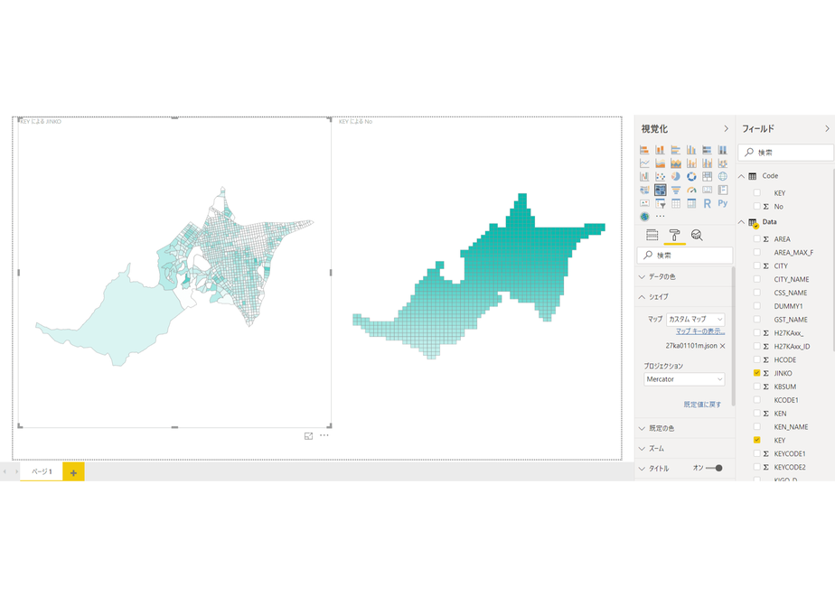The height and width of the screenshot is (596, 835).
Task: Select the R script visual
Action: pos(708,203)
